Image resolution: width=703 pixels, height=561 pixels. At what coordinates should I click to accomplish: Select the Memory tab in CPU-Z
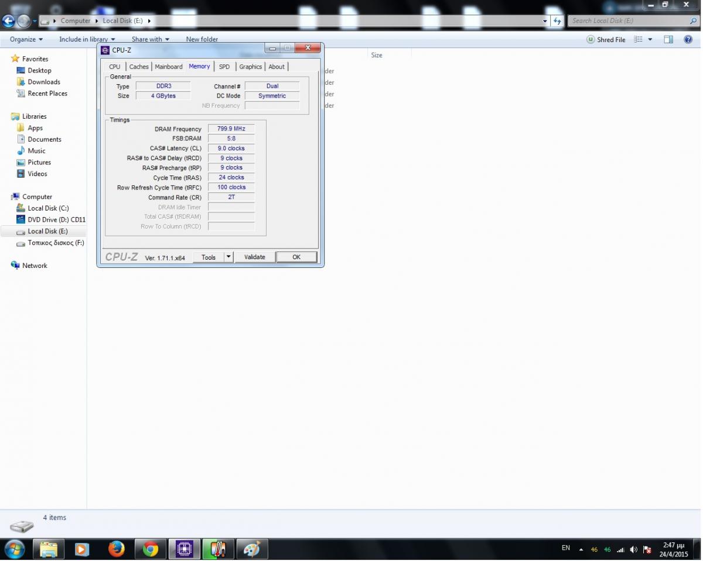coord(199,66)
